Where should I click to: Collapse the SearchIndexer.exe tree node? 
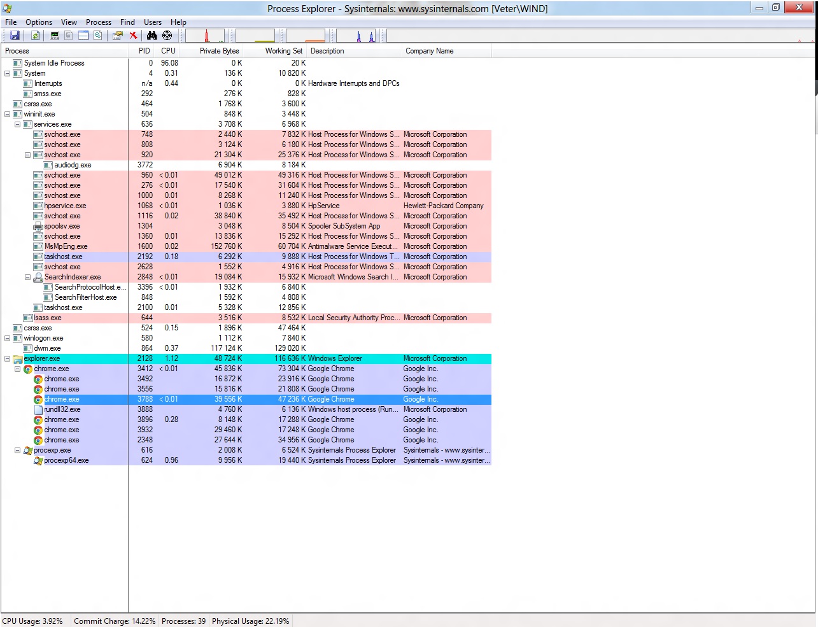coord(27,277)
